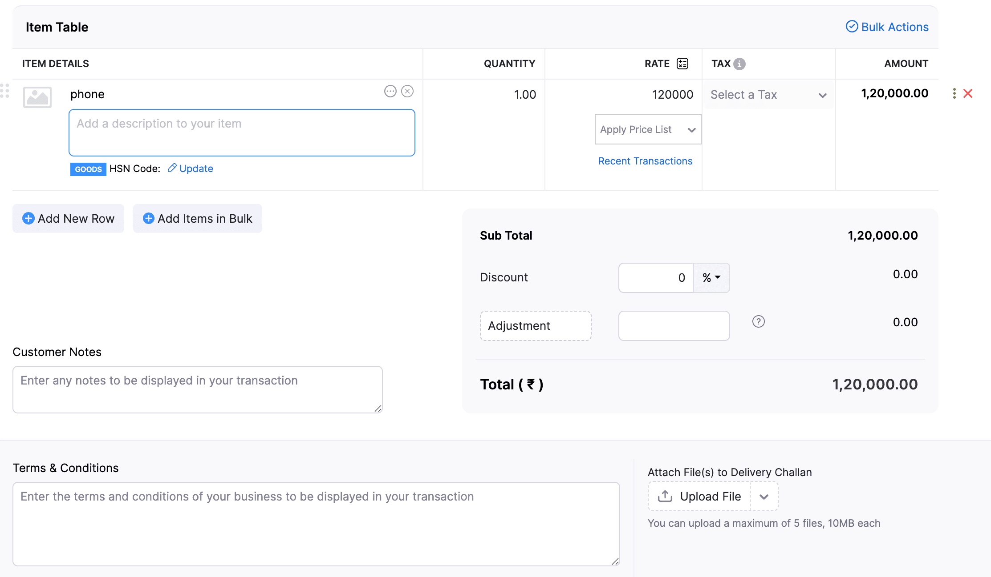Click the vertical dots beside the red delete X
This screenshot has width=991, height=577.
point(954,93)
